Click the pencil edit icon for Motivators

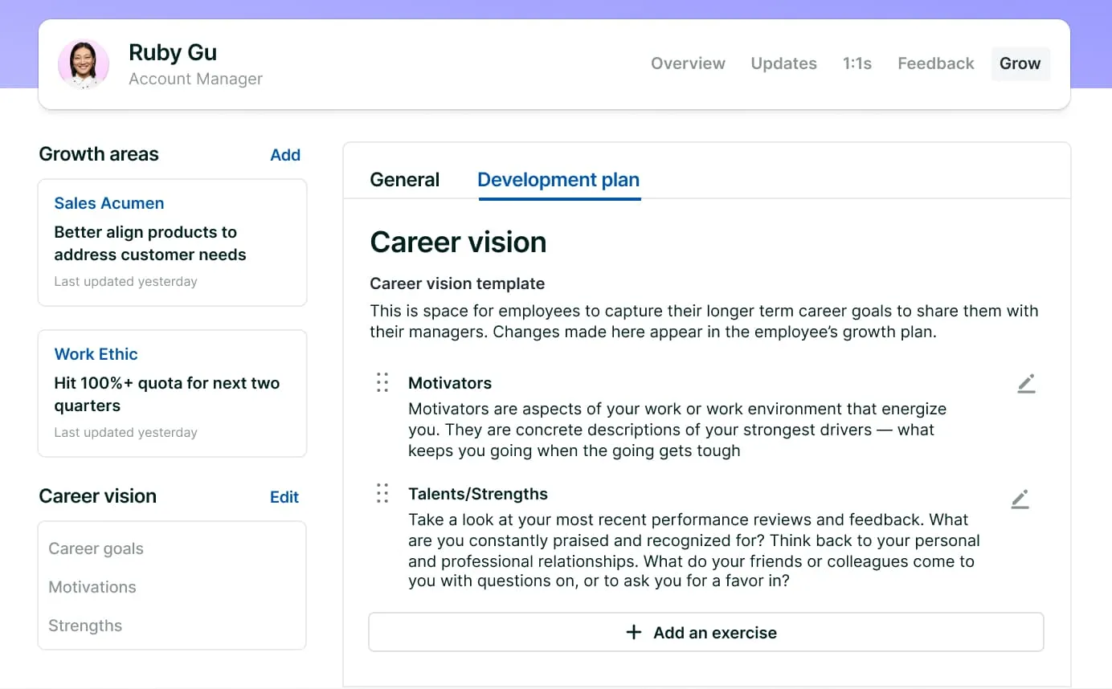point(1026,384)
